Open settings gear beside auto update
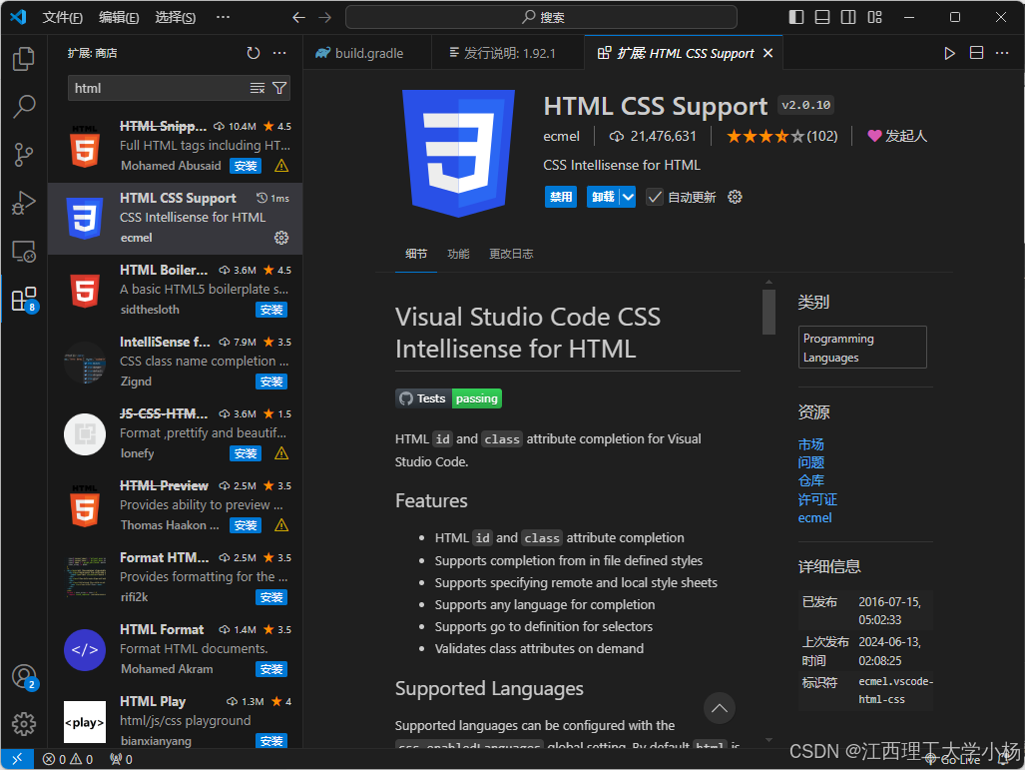This screenshot has width=1025, height=770. tap(735, 197)
